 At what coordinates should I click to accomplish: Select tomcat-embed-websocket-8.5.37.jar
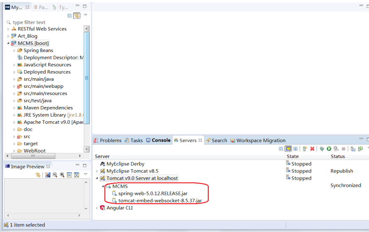coord(157,201)
